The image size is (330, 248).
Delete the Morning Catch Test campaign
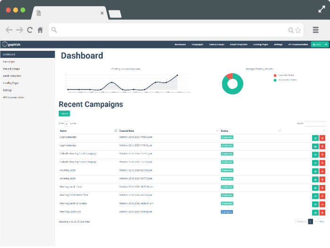322,213
